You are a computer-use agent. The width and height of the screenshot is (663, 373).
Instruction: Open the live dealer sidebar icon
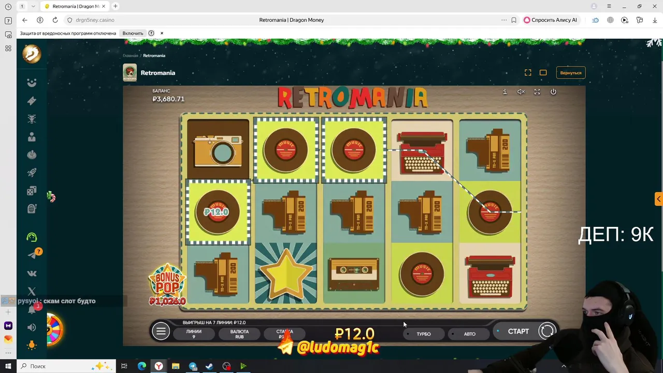click(32, 137)
